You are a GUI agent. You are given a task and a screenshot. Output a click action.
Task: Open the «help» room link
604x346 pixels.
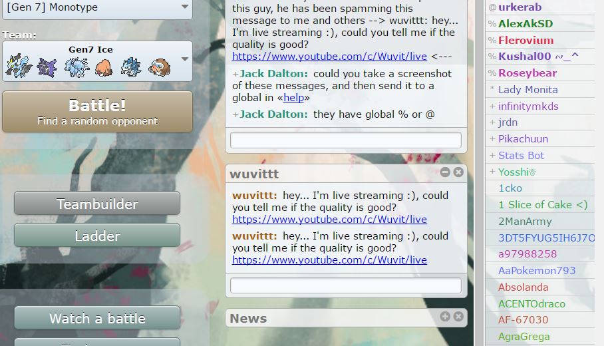tap(294, 98)
